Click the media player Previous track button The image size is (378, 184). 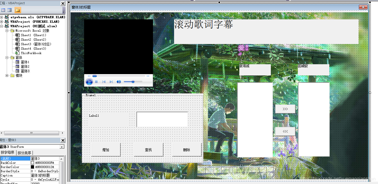click(104, 82)
